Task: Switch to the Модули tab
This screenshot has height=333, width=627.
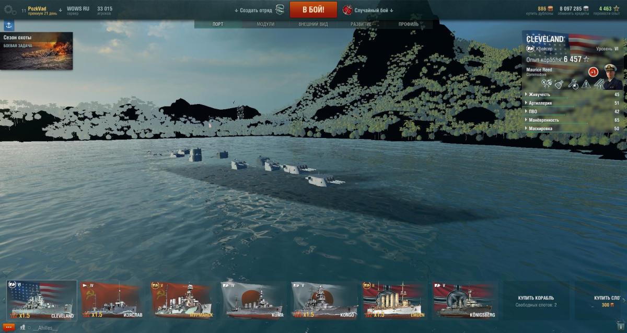Action: tap(265, 25)
